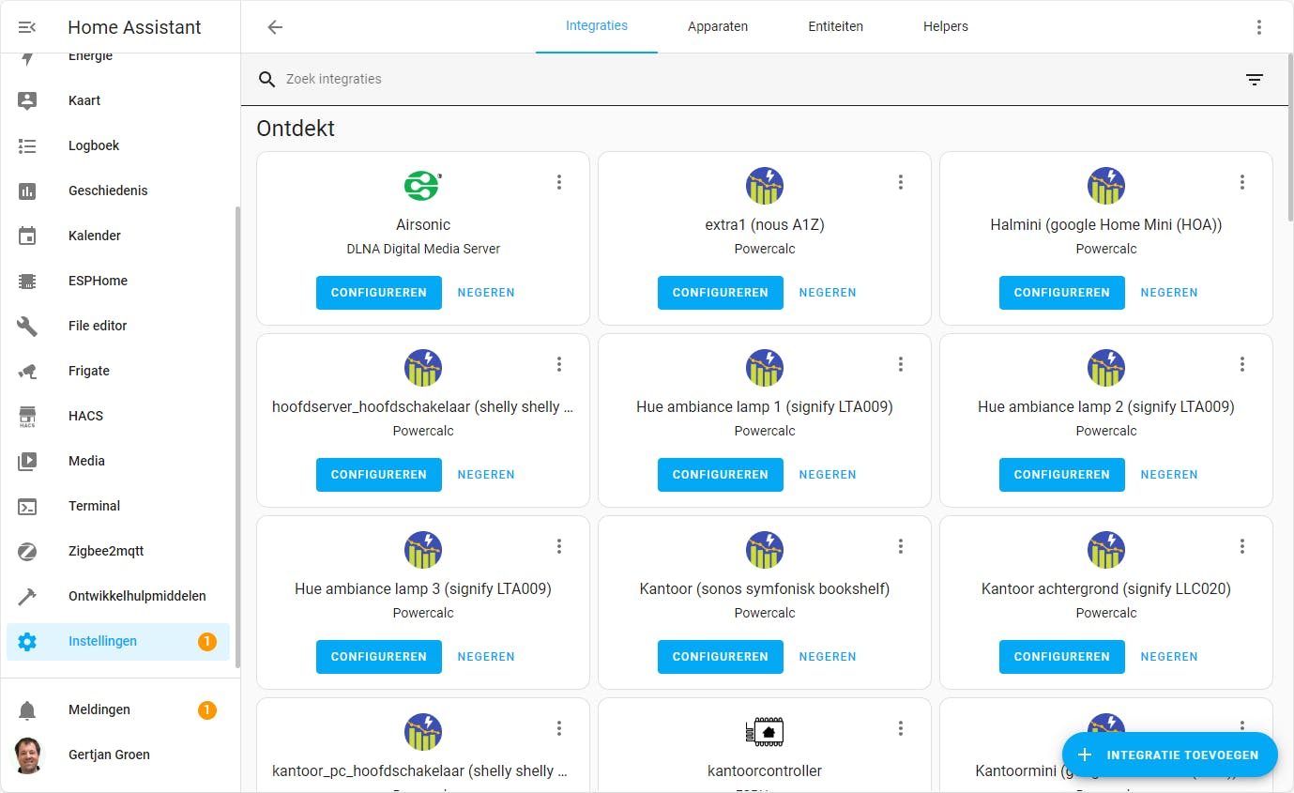Ignore extra1 (nous A1Z) discovery
The image size is (1294, 793).
coord(828,293)
